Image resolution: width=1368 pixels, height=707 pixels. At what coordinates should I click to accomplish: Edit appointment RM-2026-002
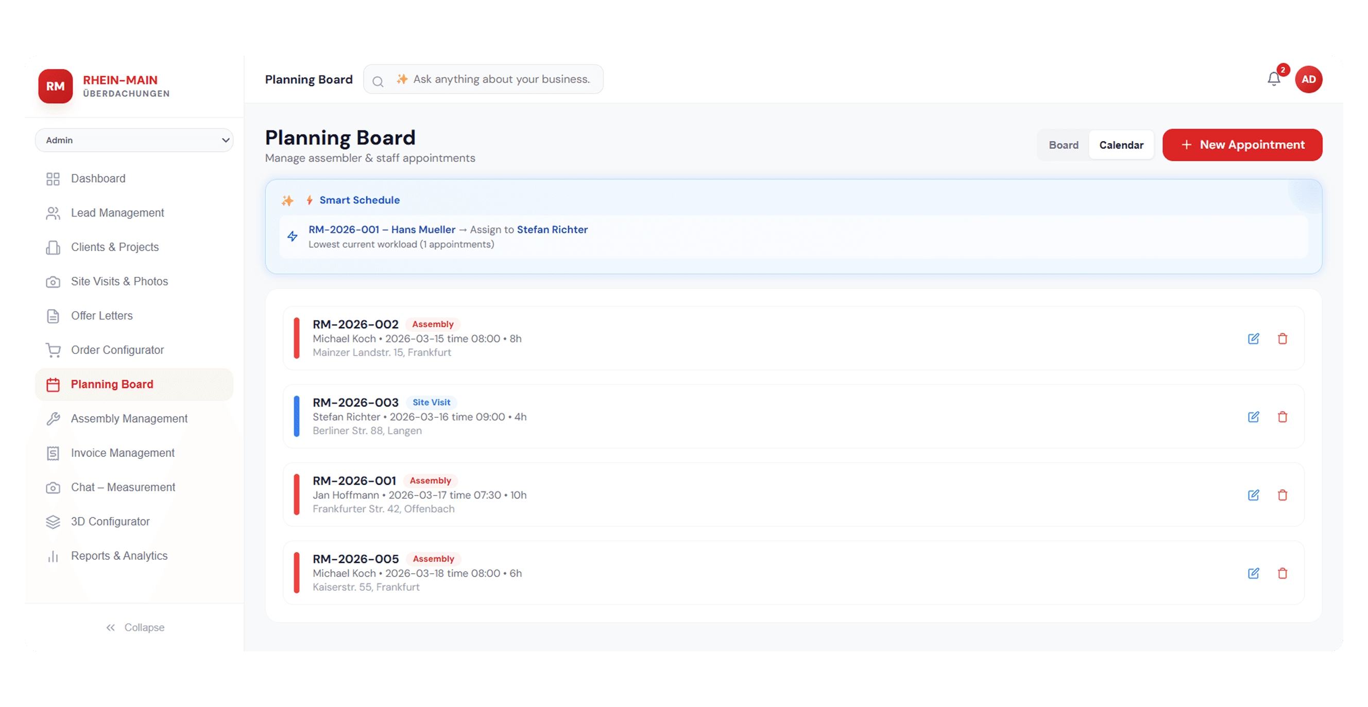1253,339
